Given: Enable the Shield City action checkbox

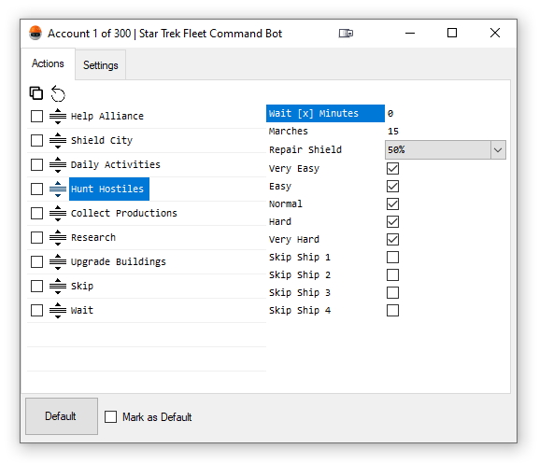Looking at the screenshot, I should pyautogui.click(x=36, y=140).
